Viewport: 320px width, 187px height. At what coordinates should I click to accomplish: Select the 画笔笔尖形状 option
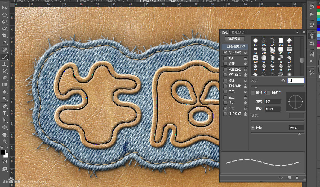235,46
